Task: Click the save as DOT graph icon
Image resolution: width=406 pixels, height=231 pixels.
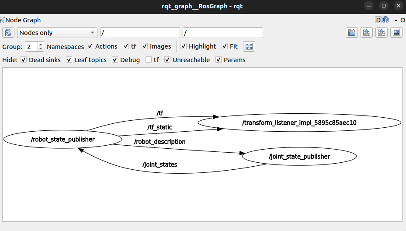Action: tap(366, 33)
